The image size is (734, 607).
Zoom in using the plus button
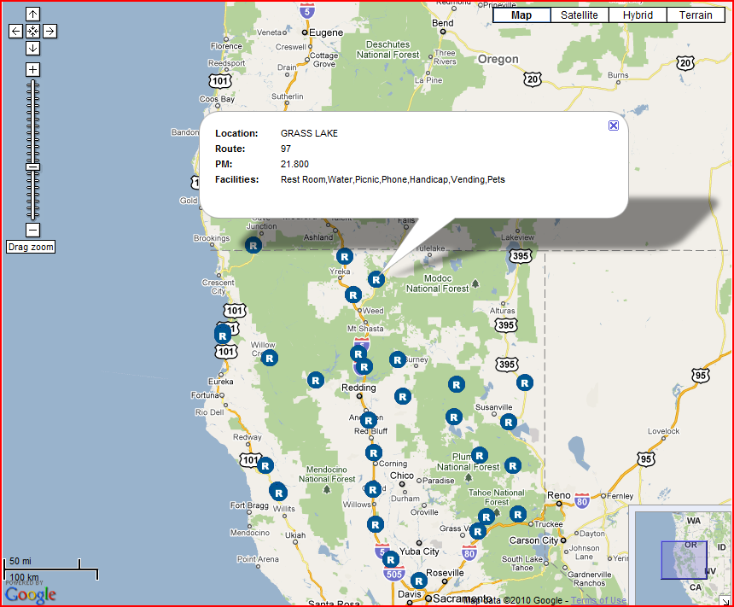click(x=32, y=69)
